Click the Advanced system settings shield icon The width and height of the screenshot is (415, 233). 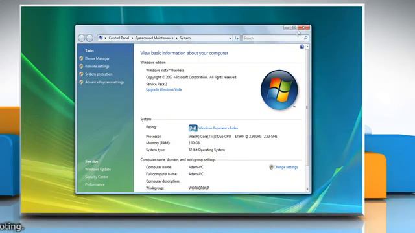(81, 82)
